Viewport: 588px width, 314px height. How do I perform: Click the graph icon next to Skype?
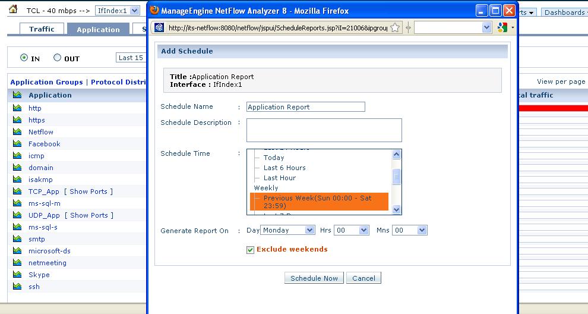[x=17, y=275]
